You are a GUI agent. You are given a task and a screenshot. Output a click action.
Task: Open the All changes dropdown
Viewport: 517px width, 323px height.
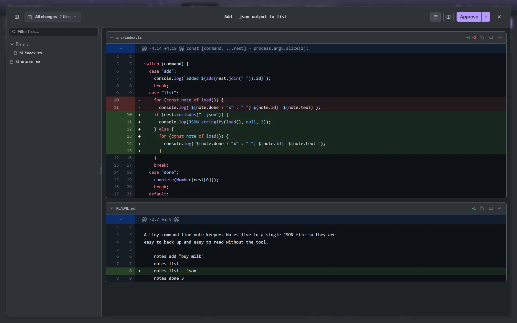(x=53, y=17)
